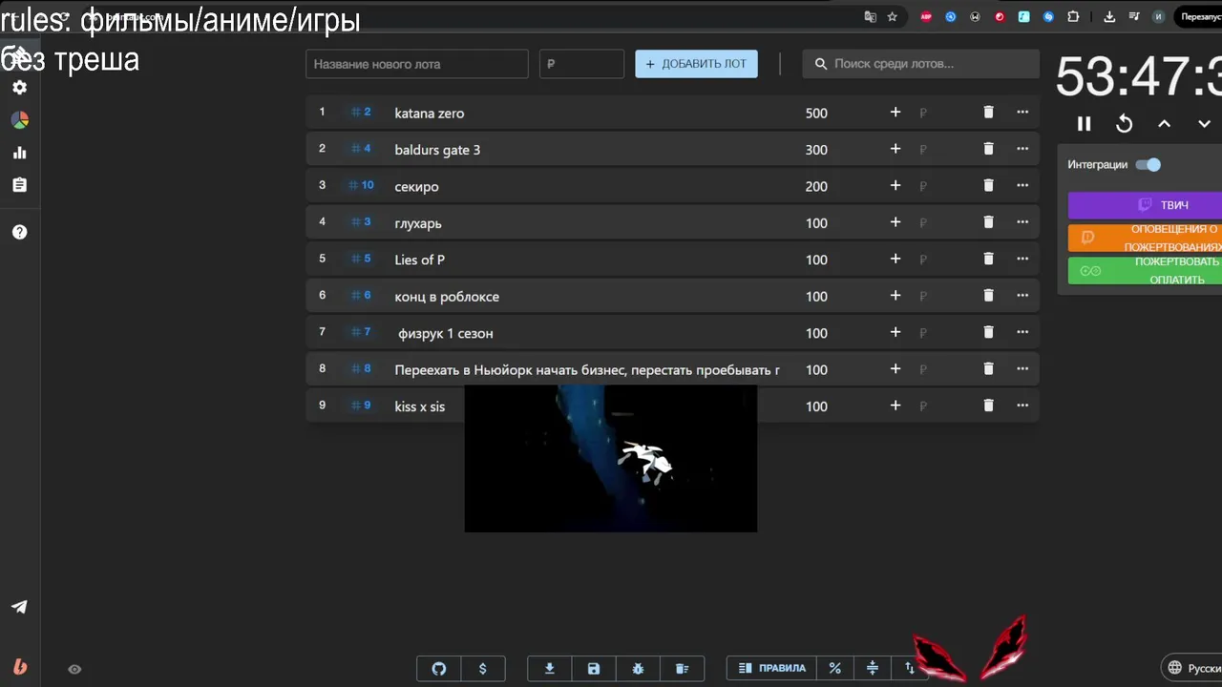Viewport: 1222px width, 687px height.
Task: Open more options for глухарь
Action: (x=1022, y=222)
